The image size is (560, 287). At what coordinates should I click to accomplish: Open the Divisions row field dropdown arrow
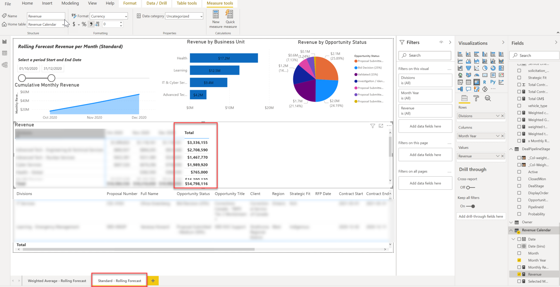point(498,116)
